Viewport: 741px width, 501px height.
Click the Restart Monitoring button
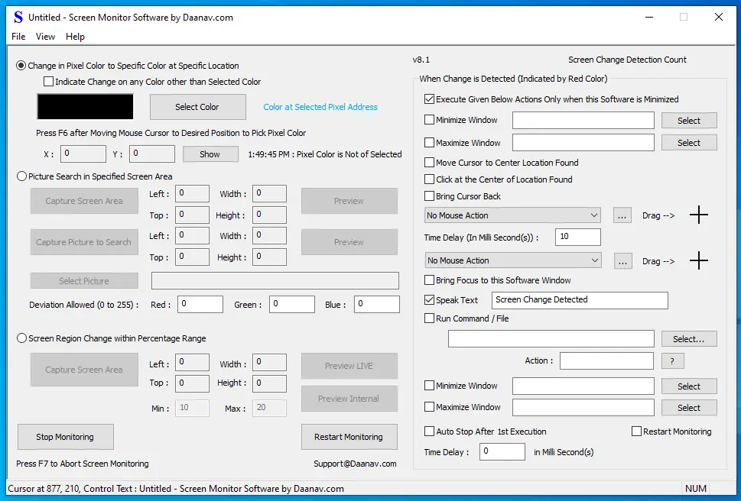click(349, 437)
